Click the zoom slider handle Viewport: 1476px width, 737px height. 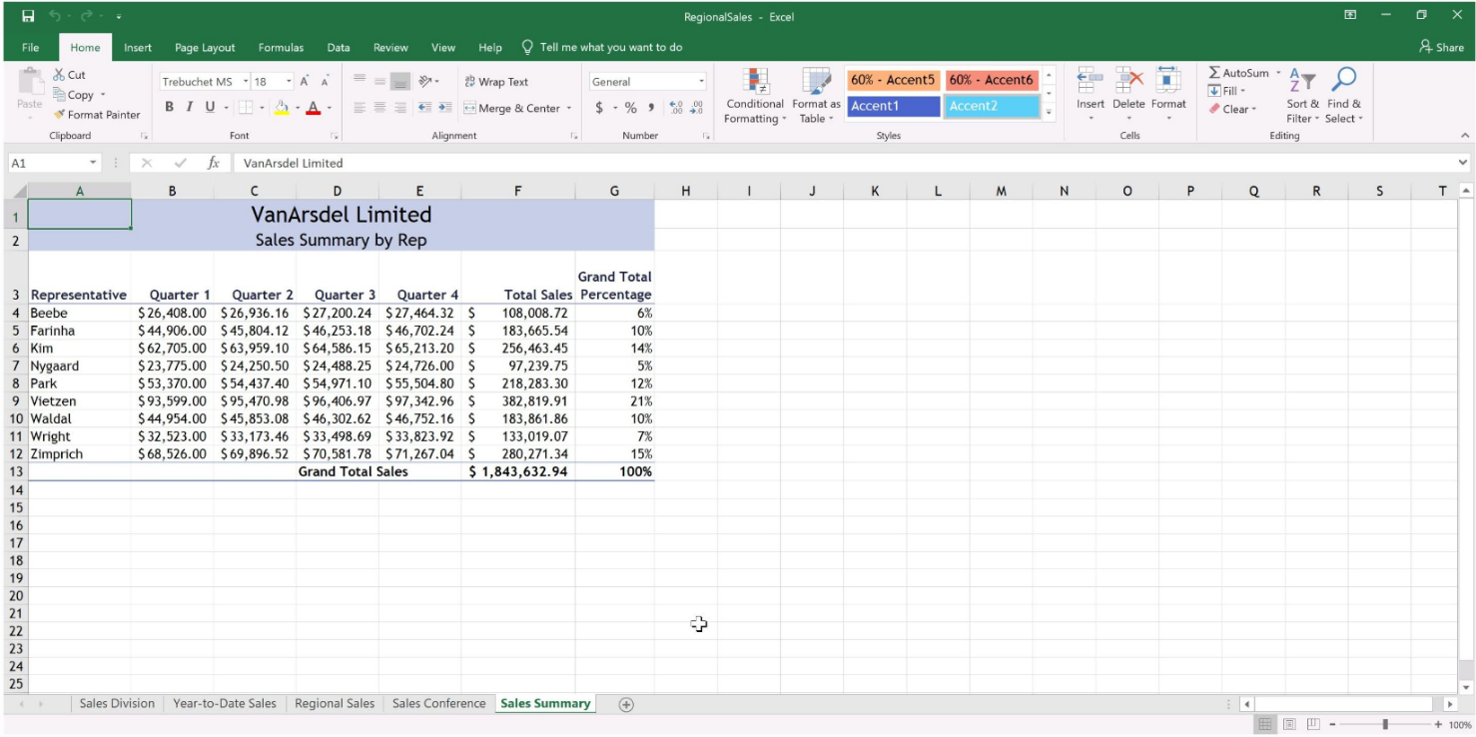tap(1385, 725)
